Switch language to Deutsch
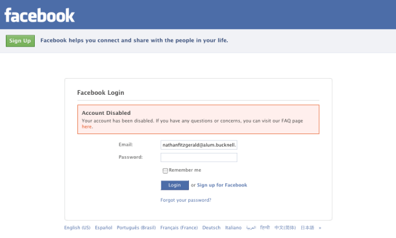Image resolution: width=396 pixels, height=238 pixels. [x=212, y=228]
